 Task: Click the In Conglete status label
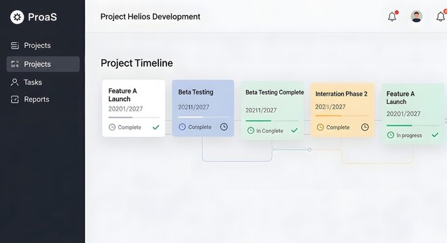click(x=270, y=131)
